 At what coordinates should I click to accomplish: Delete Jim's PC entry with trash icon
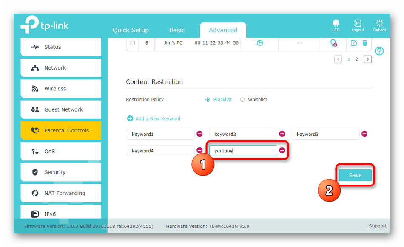(364, 43)
